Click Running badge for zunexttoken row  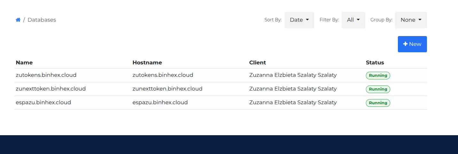(378, 89)
